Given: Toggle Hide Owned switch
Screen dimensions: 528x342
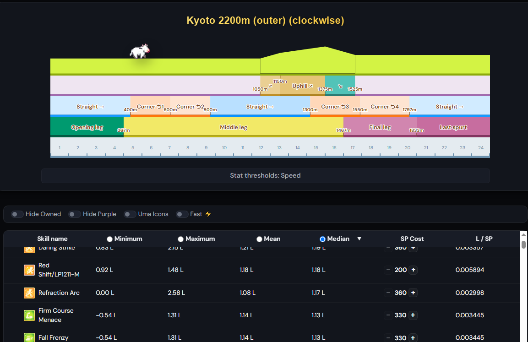Looking at the screenshot, I should tap(17, 214).
